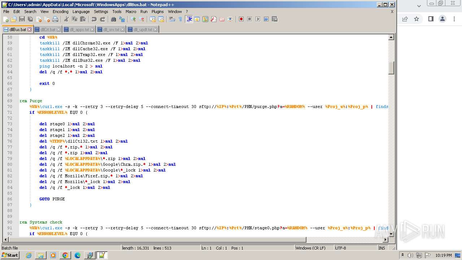Close the dll_apps.txt tab with its X

92,30
